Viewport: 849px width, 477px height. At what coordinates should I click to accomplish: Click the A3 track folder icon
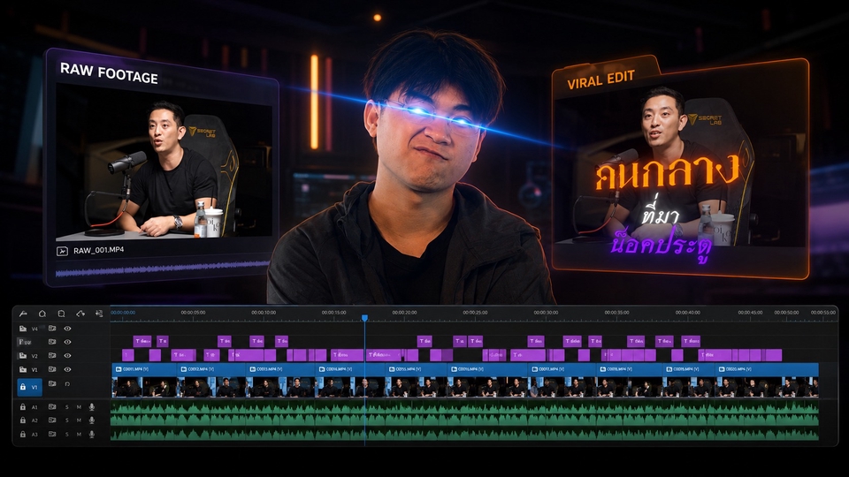coord(52,434)
